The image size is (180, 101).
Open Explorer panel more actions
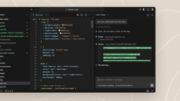pyautogui.click(x=27, y=15)
